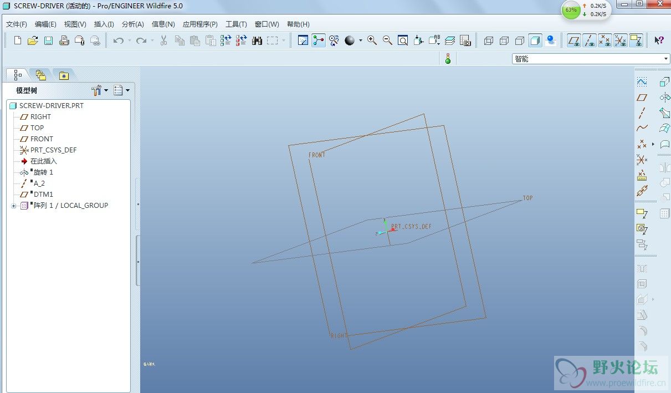671x393 pixels.
Task: Switch to the Favorites navigator tab
Action: pyautogui.click(x=64, y=75)
